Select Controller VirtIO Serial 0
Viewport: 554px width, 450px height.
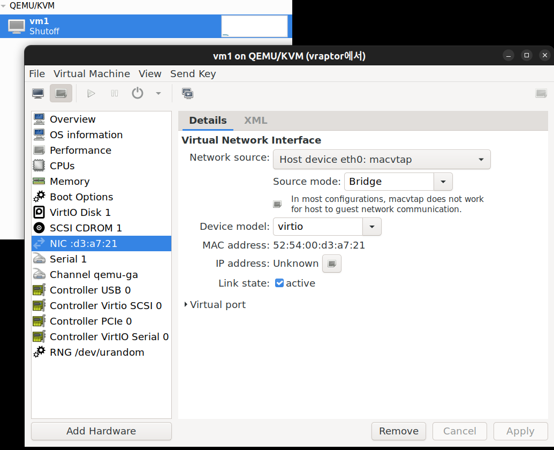(101, 337)
